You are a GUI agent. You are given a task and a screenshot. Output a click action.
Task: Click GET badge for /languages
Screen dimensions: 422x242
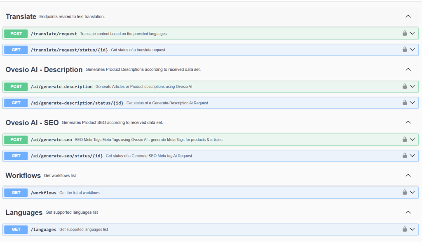coord(16,229)
